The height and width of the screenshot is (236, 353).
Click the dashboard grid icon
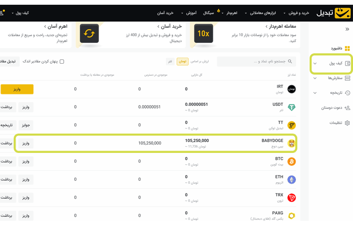[347, 48]
